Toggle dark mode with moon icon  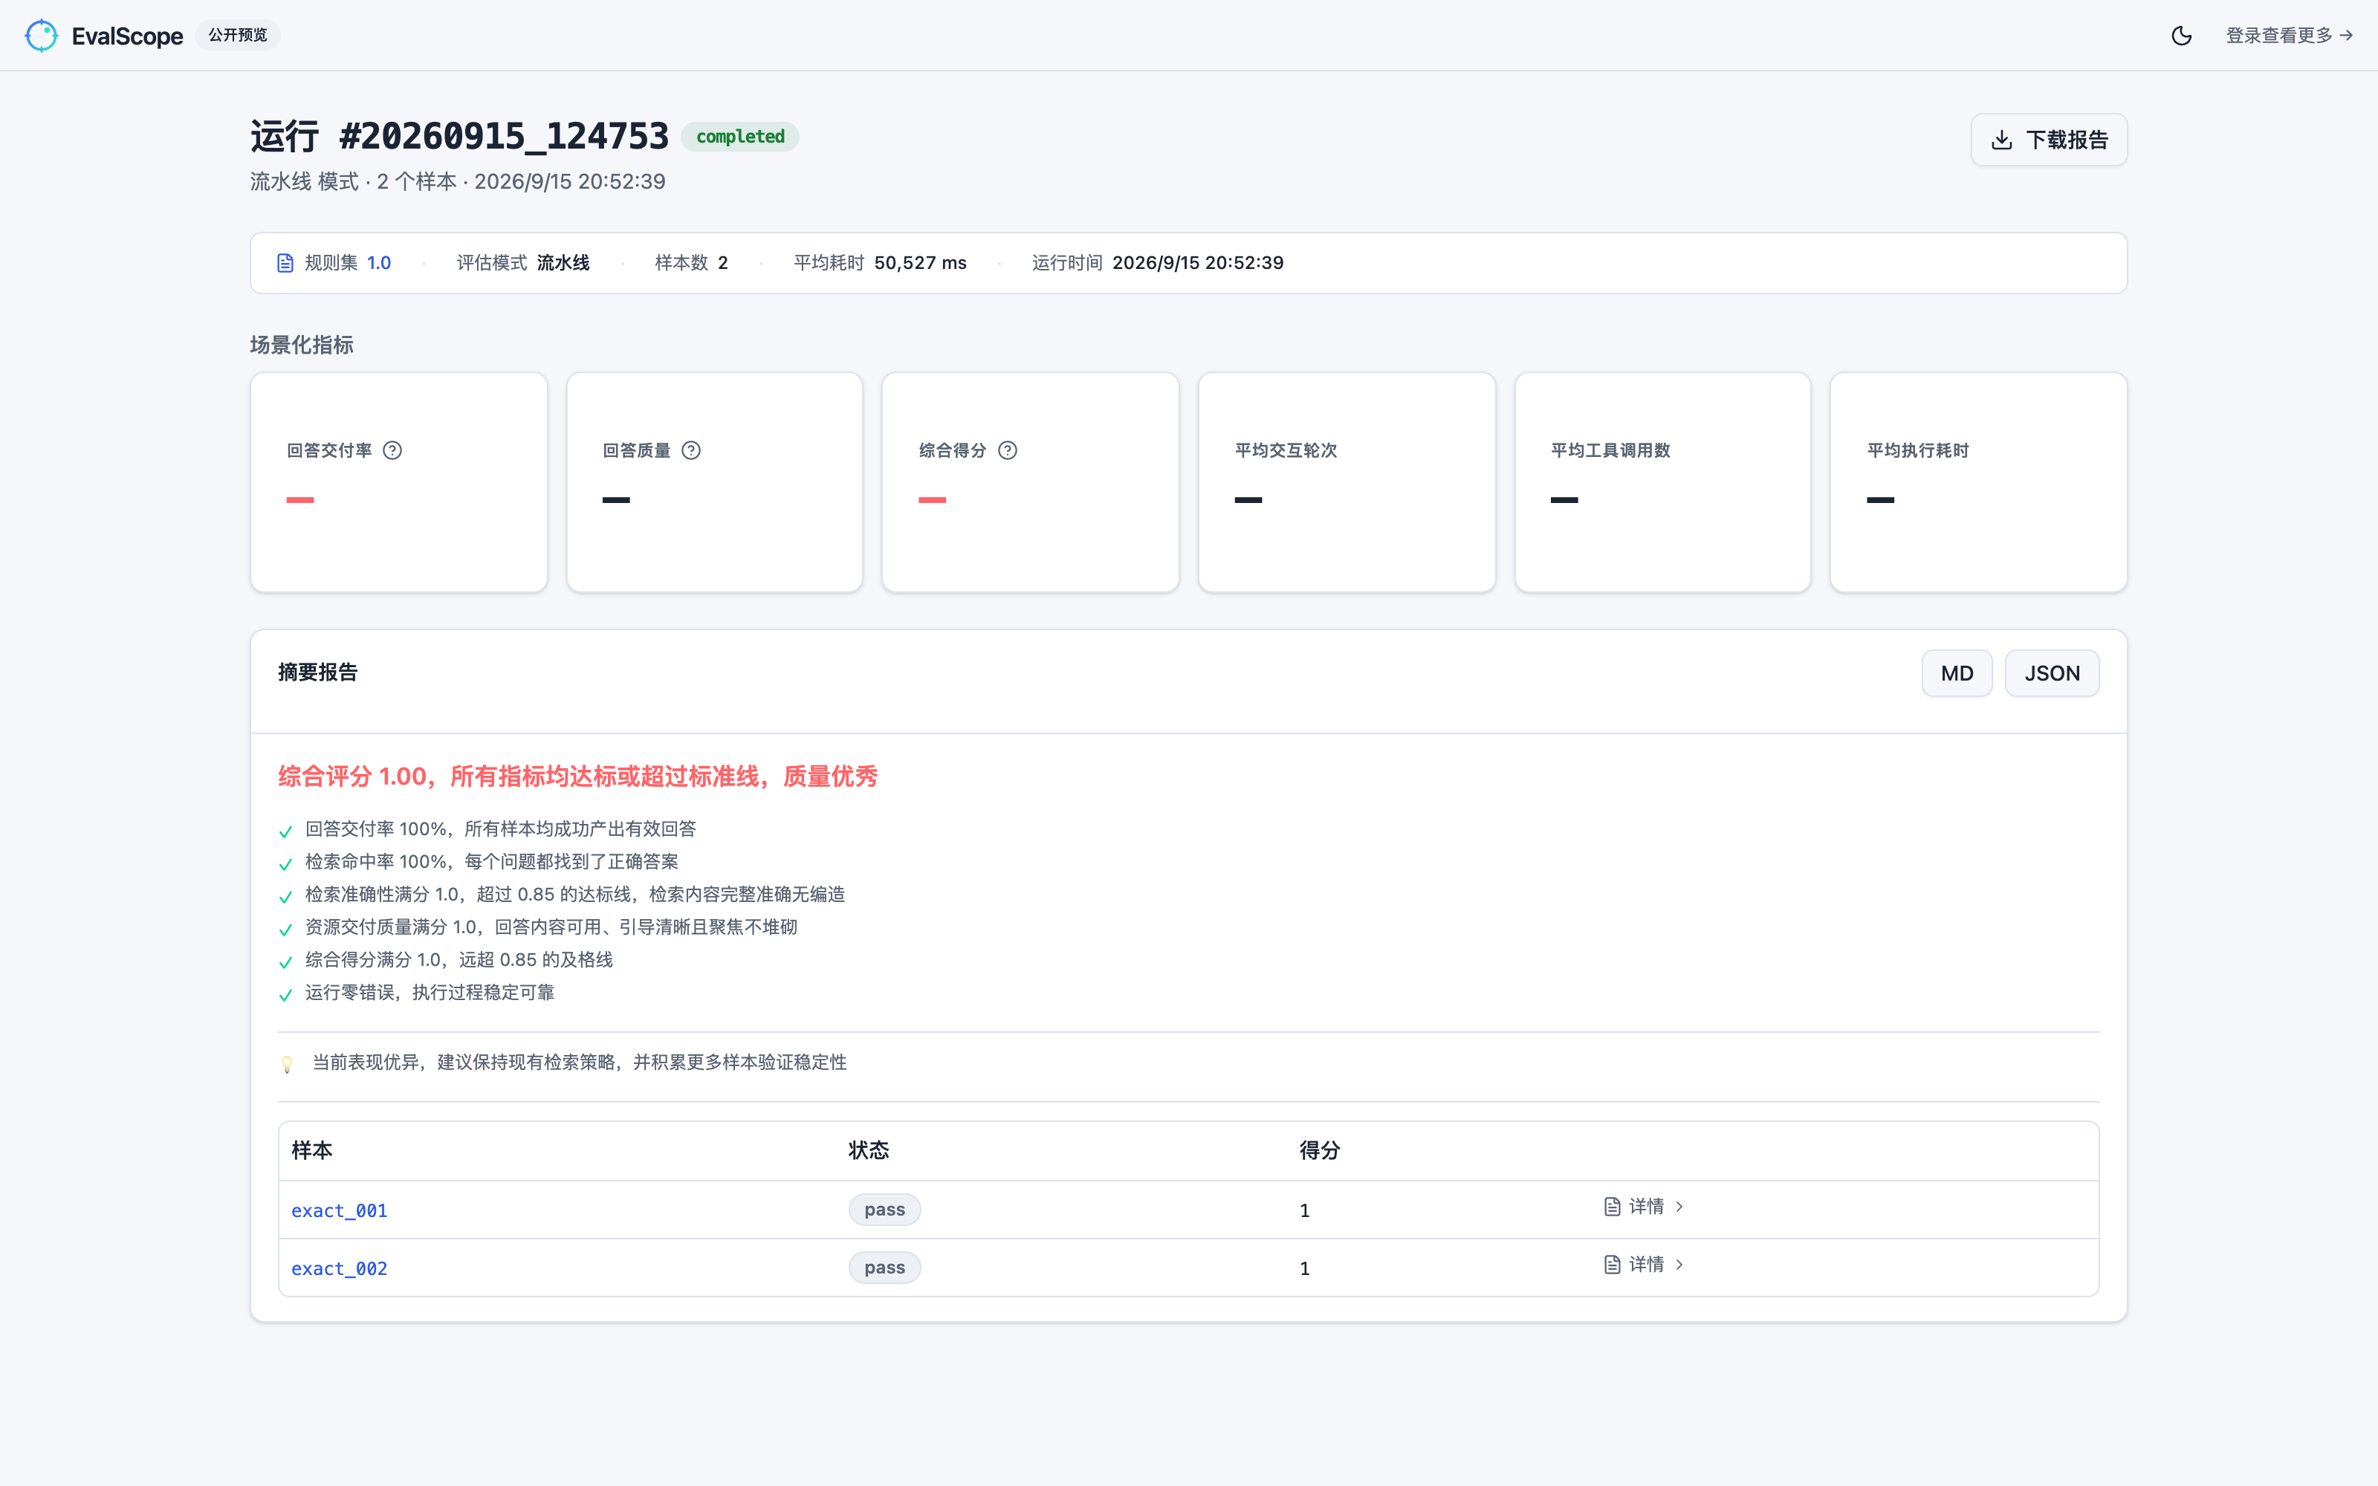[2180, 36]
